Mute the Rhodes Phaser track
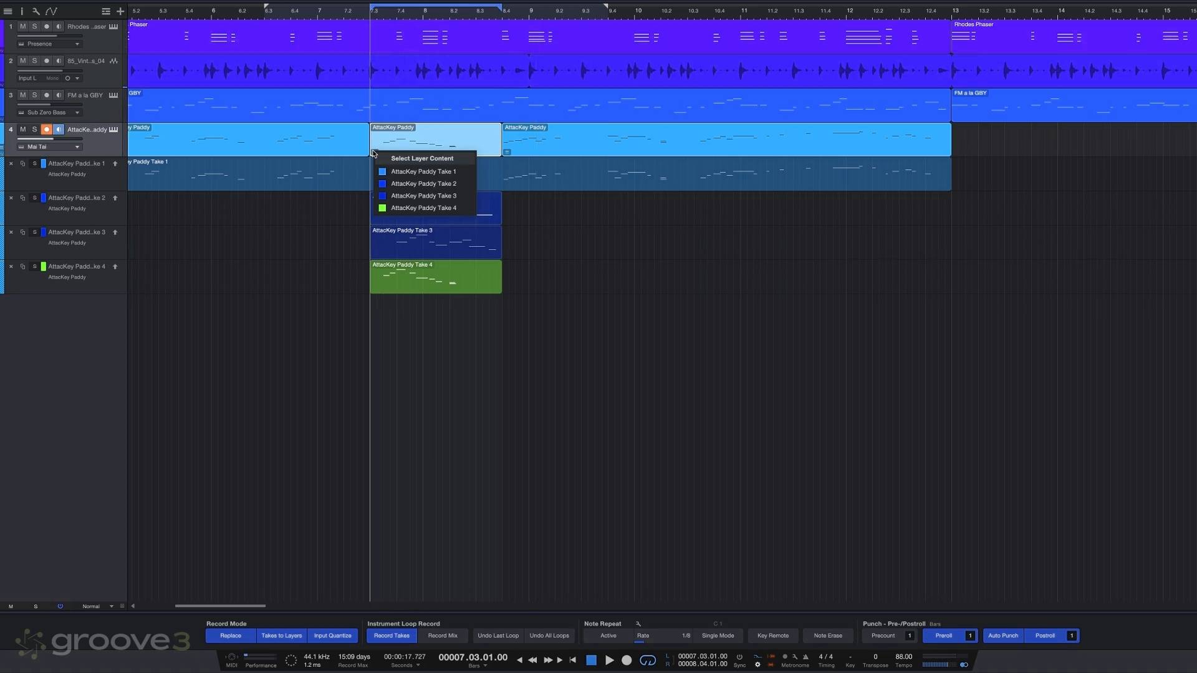 pos(23,27)
